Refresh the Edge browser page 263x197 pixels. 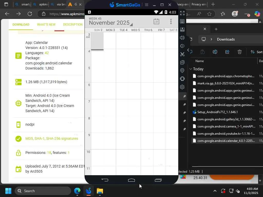[30, 14]
